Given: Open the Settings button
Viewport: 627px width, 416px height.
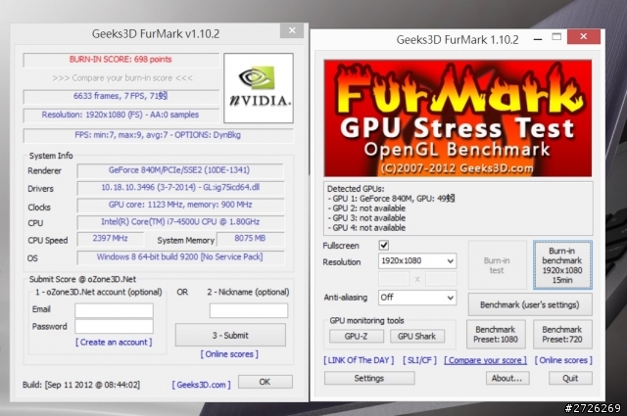Looking at the screenshot, I should pyautogui.click(x=369, y=378).
